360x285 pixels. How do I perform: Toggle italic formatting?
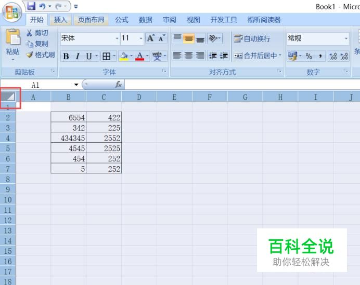(78, 56)
